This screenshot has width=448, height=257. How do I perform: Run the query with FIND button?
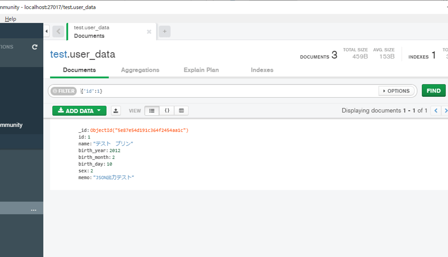[434, 90]
